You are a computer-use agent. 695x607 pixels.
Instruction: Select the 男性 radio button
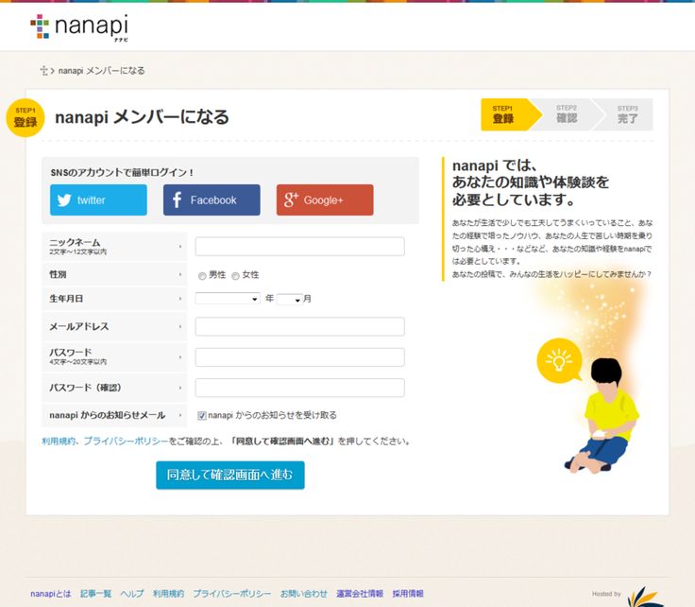202,275
